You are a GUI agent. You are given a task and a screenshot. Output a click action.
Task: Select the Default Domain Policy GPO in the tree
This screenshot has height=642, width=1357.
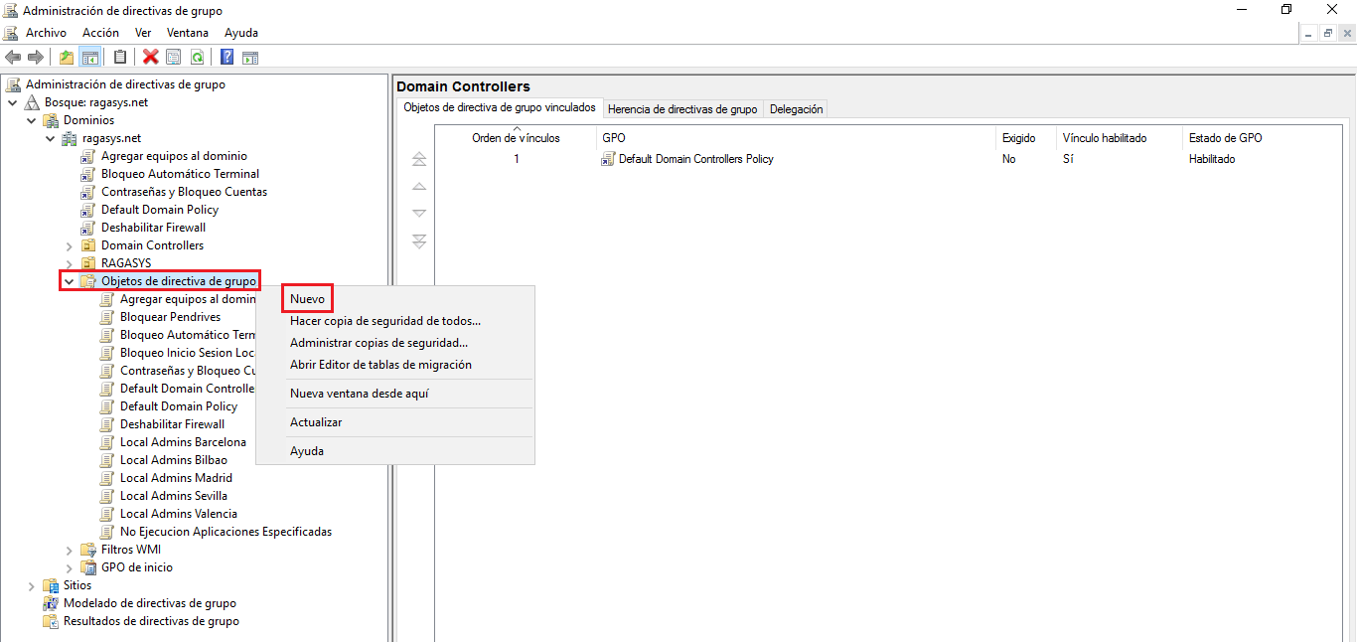tap(158, 210)
